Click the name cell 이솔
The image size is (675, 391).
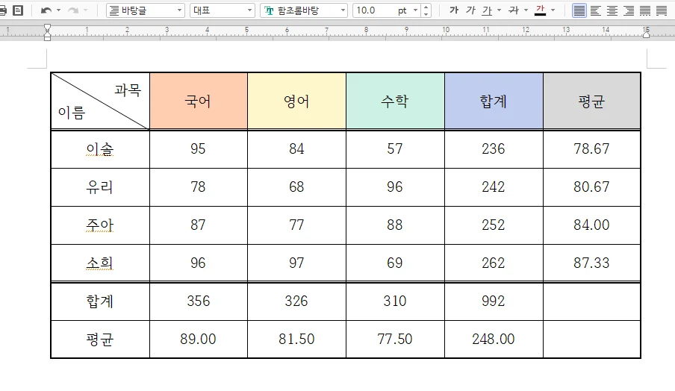tap(100, 149)
